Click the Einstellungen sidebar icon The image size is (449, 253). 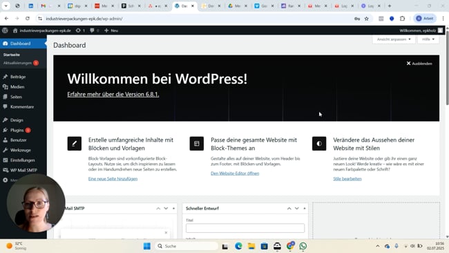[5, 160]
